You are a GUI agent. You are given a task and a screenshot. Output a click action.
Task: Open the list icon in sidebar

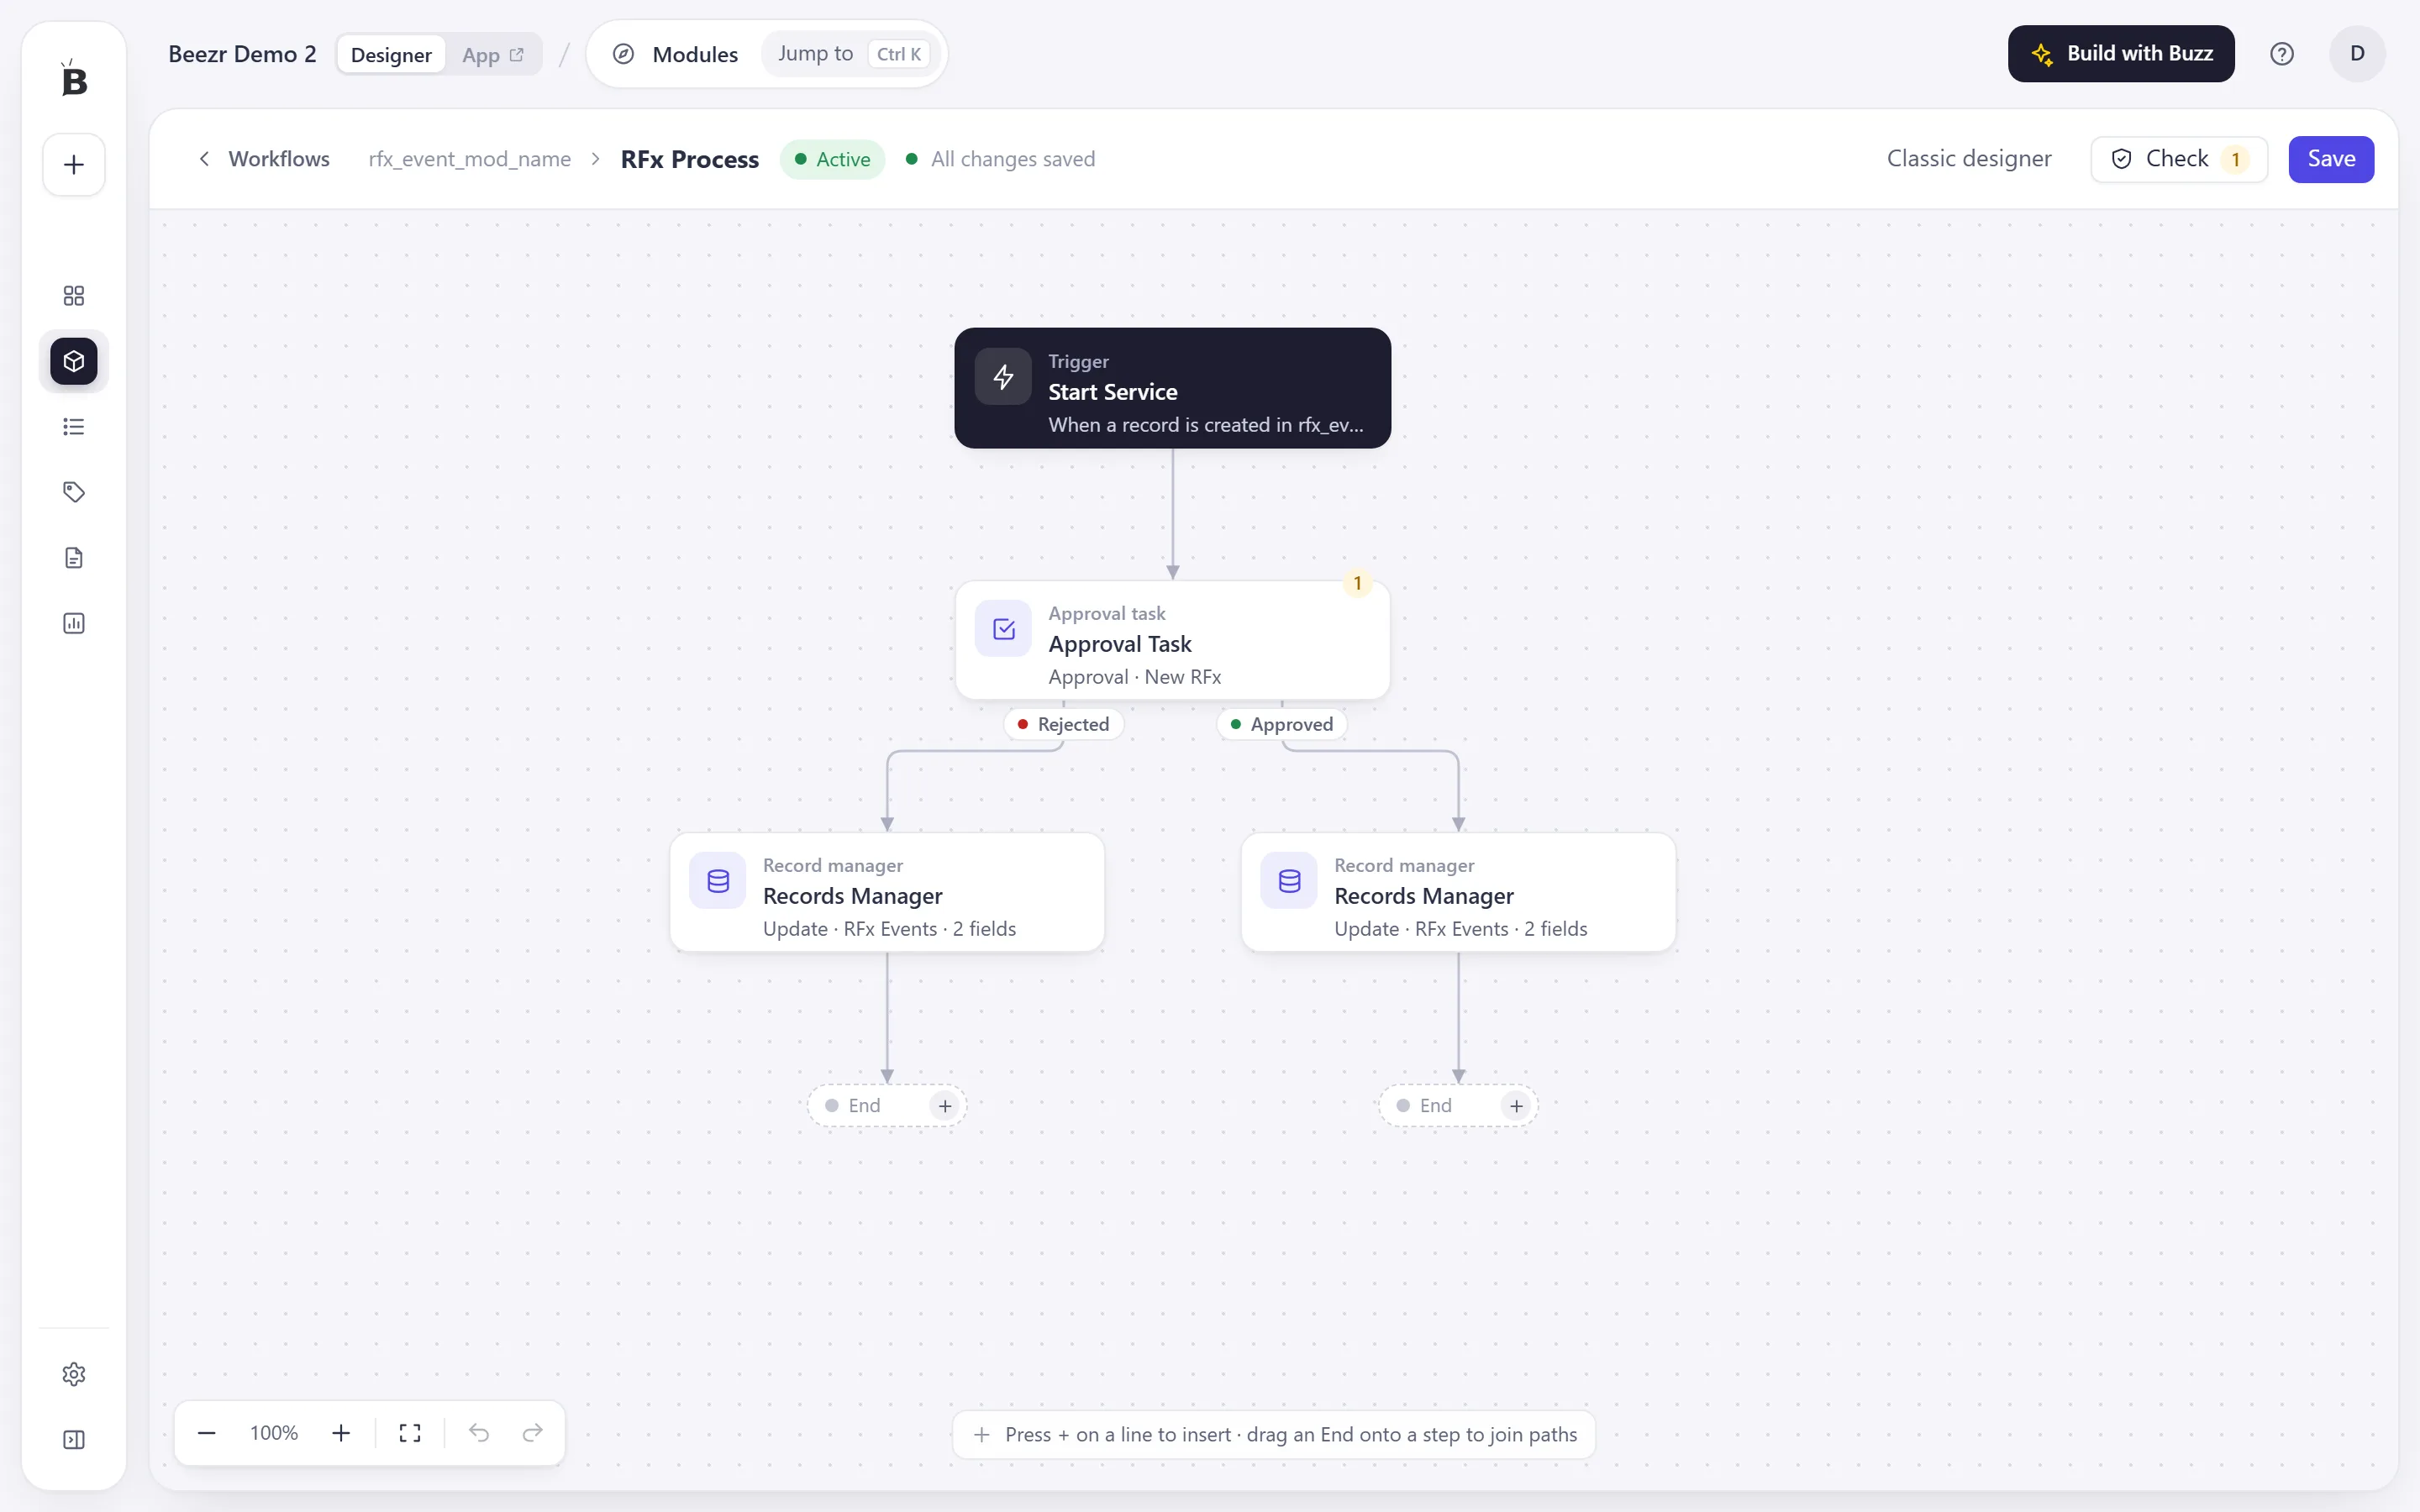point(74,427)
